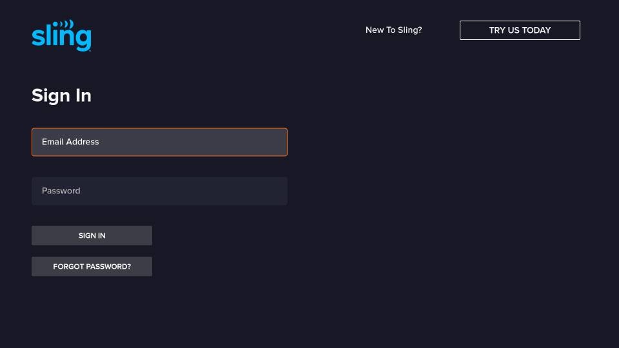Viewport: 619px width, 348px height.
Task: Submit credentials with the SIGN IN button
Action: click(x=92, y=236)
